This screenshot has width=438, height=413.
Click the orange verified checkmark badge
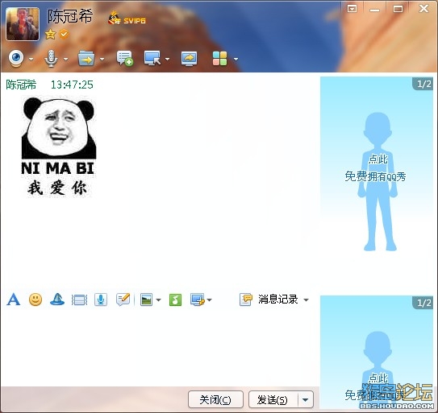[x=64, y=34]
